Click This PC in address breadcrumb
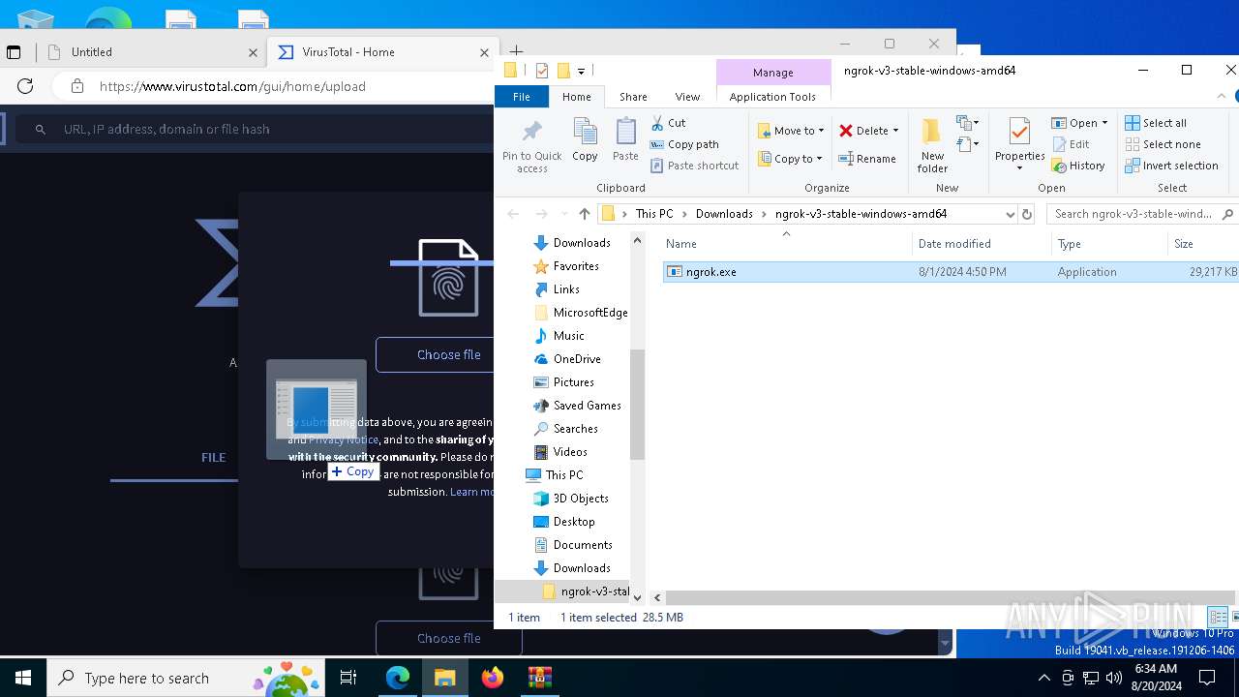The height and width of the screenshot is (697, 1239). pyautogui.click(x=654, y=214)
